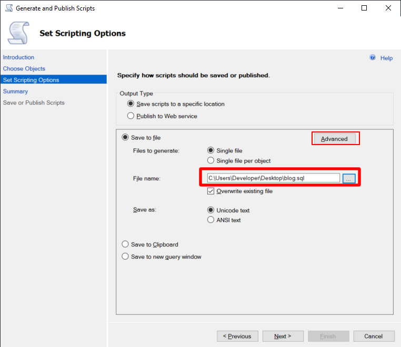Choose Save to new query window
This screenshot has height=347, width=401.
pyautogui.click(x=125, y=256)
